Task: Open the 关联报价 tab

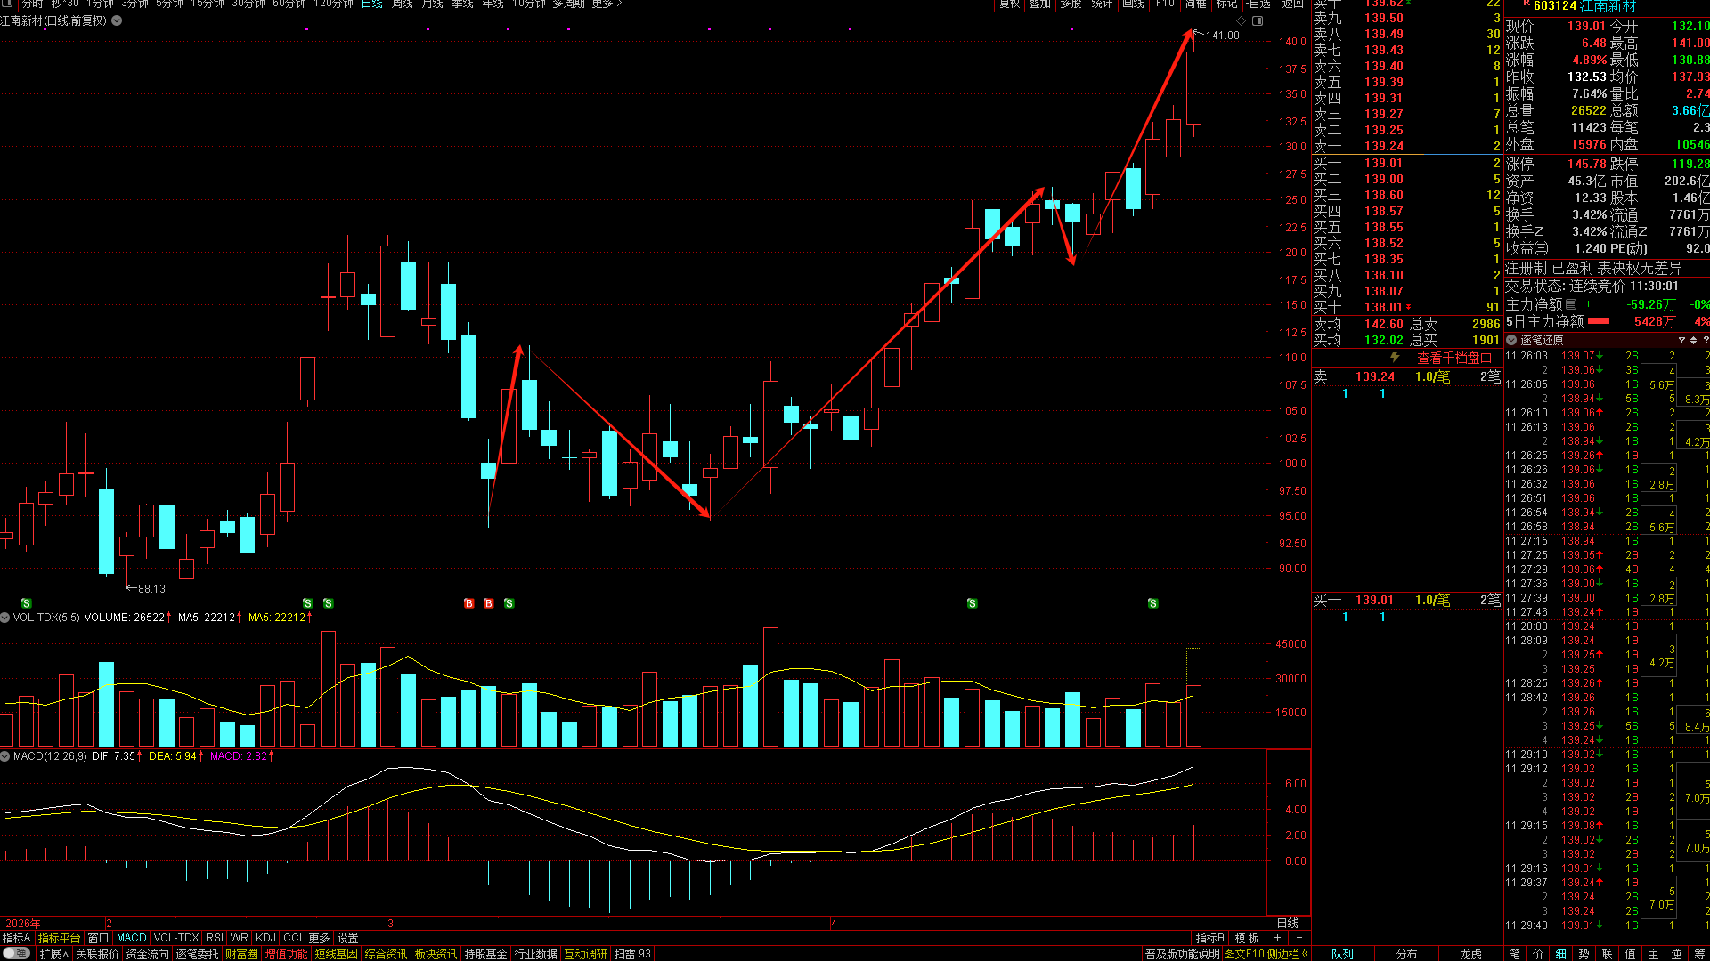Action: pos(97,954)
